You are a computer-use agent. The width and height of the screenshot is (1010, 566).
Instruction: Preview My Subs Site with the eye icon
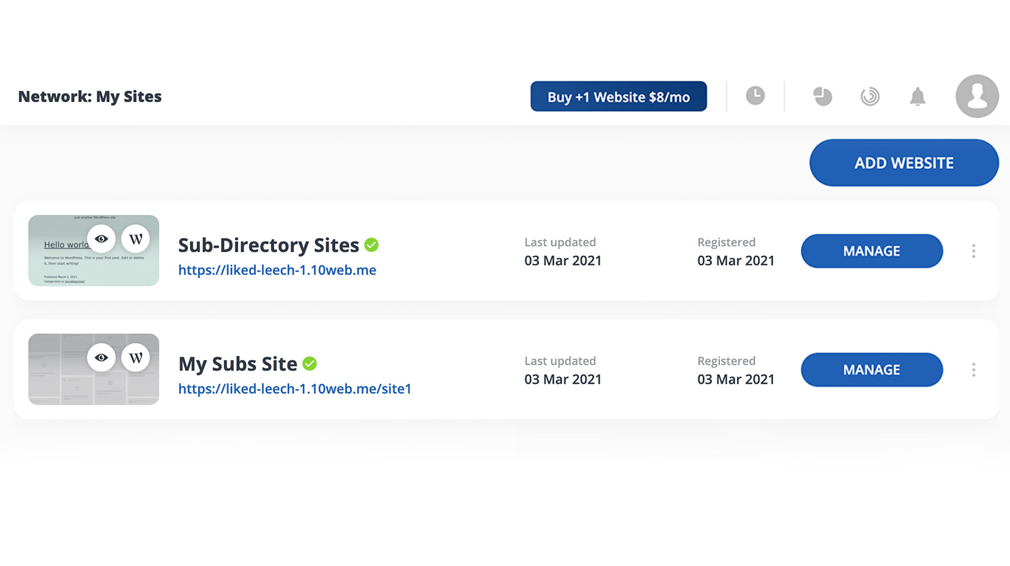(x=101, y=356)
